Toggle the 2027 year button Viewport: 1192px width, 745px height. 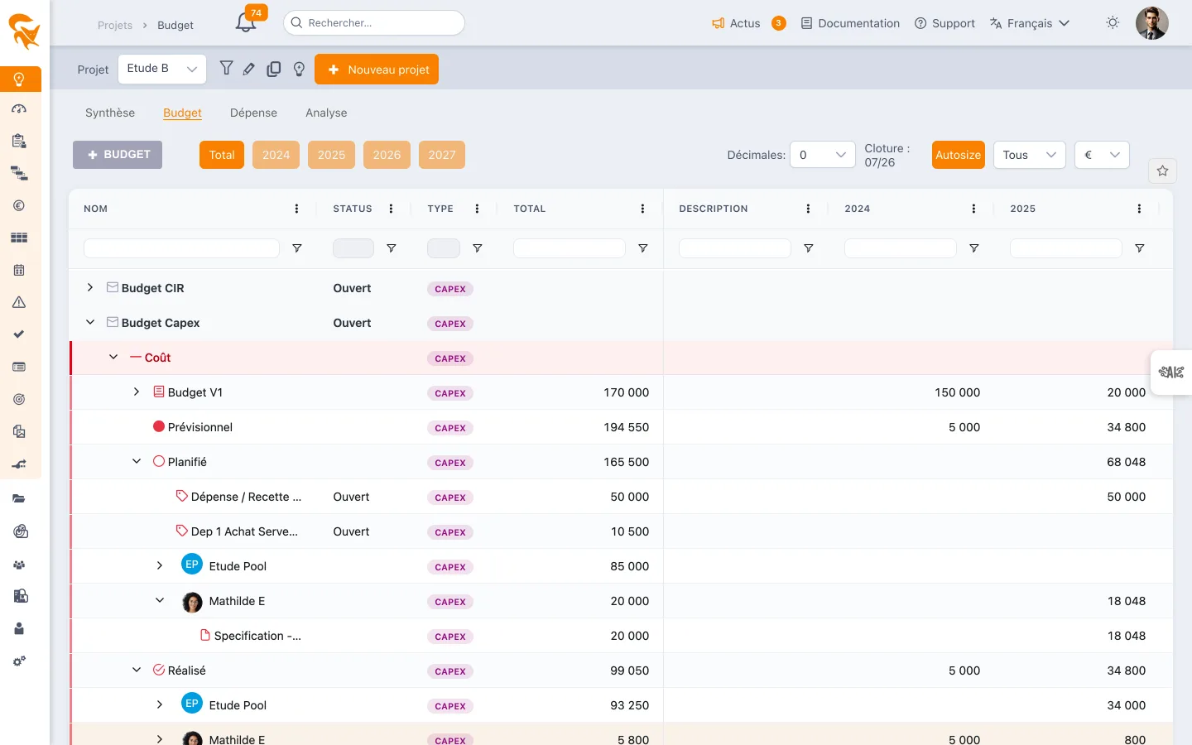click(x=442, y=155)
